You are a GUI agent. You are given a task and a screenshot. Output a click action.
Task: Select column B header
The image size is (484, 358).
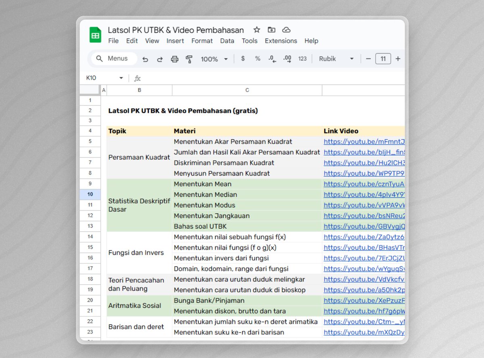pos(139,90)
